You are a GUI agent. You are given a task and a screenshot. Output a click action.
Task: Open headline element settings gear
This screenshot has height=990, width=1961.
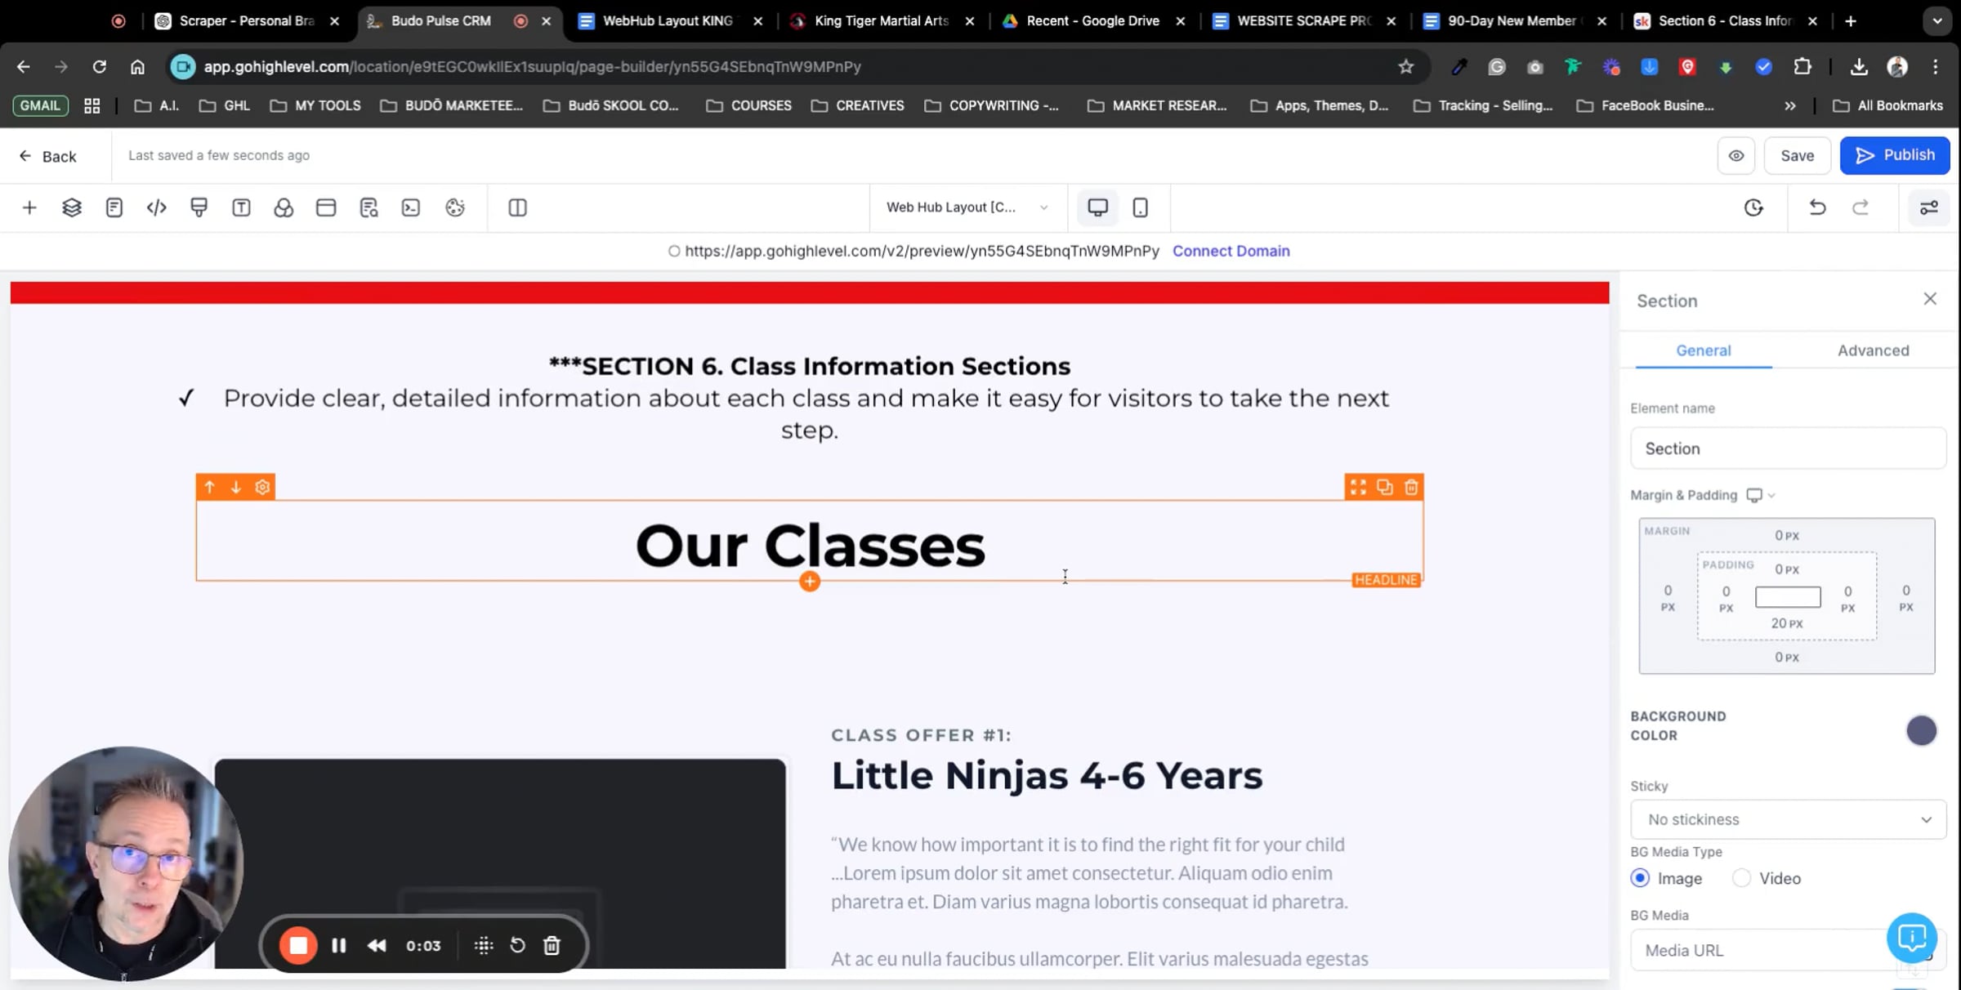(x=262, y=488)
